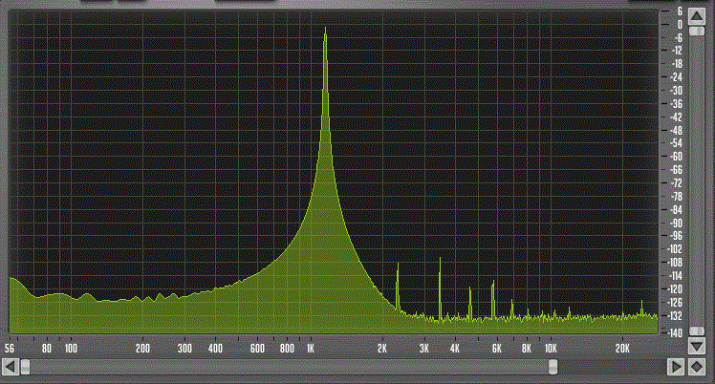Click the vertical scroll up arrow button
The image size is (715, 384).
click(696, 16)
